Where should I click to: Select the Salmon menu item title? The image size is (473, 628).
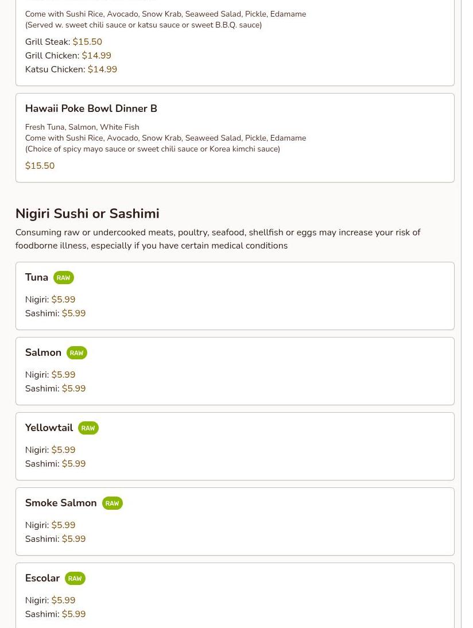coord(43,352)
